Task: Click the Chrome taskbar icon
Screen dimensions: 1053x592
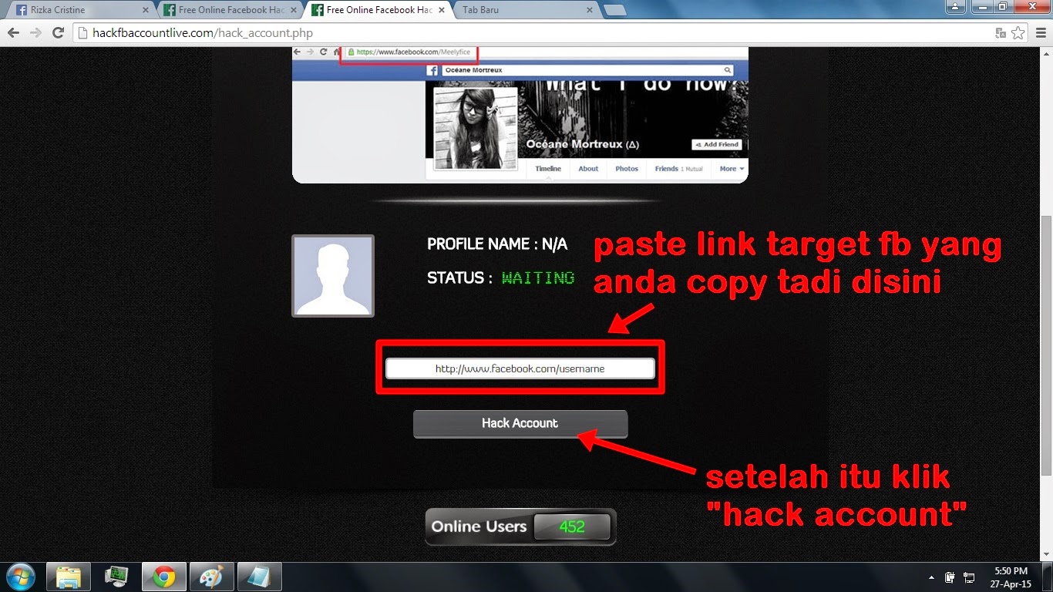Action: (x=163, y=577)
